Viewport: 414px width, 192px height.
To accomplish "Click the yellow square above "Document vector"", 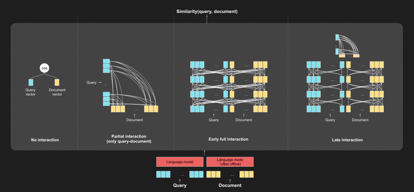I will [57, 82].
